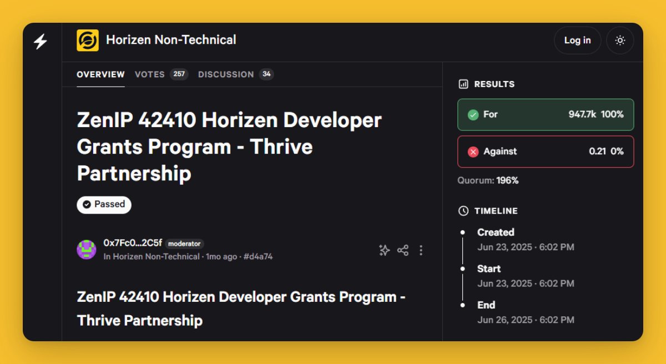Image resolution: width=666 pixels, height=364 pixels.
Task: Click the red Against cross icon
Action: [473, 151]
